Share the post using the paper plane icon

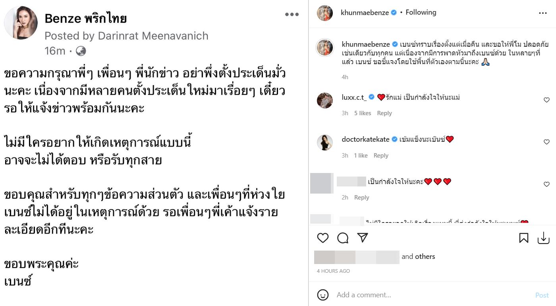coord(362,238)
